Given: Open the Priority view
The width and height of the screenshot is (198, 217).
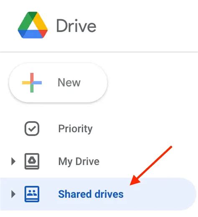Looking at the screenshot, I should 75,129.
